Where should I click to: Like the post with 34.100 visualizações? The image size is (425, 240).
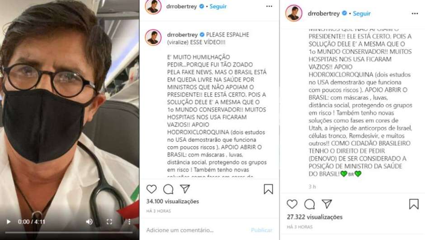[151, 189]
